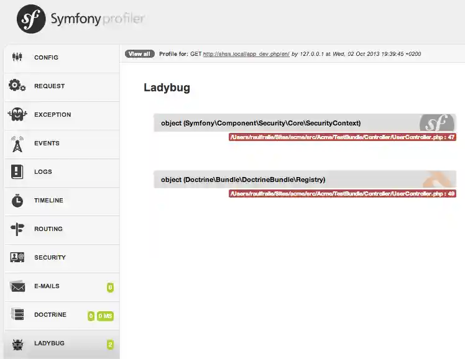Click the Ladybug bug icon in the sidebar
Screen dimensions: 465x359
pos(17,344)
